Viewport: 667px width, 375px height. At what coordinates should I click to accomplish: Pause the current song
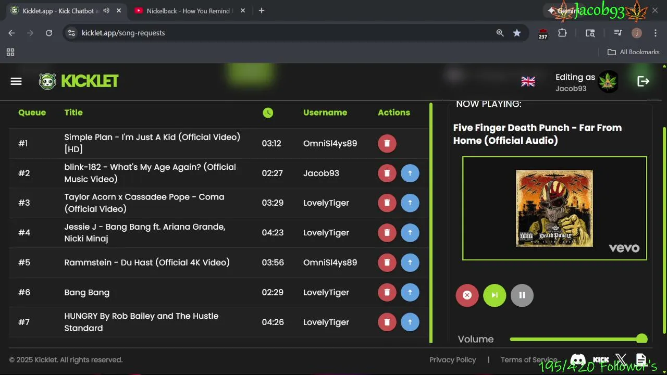click(x=522, y=295)
